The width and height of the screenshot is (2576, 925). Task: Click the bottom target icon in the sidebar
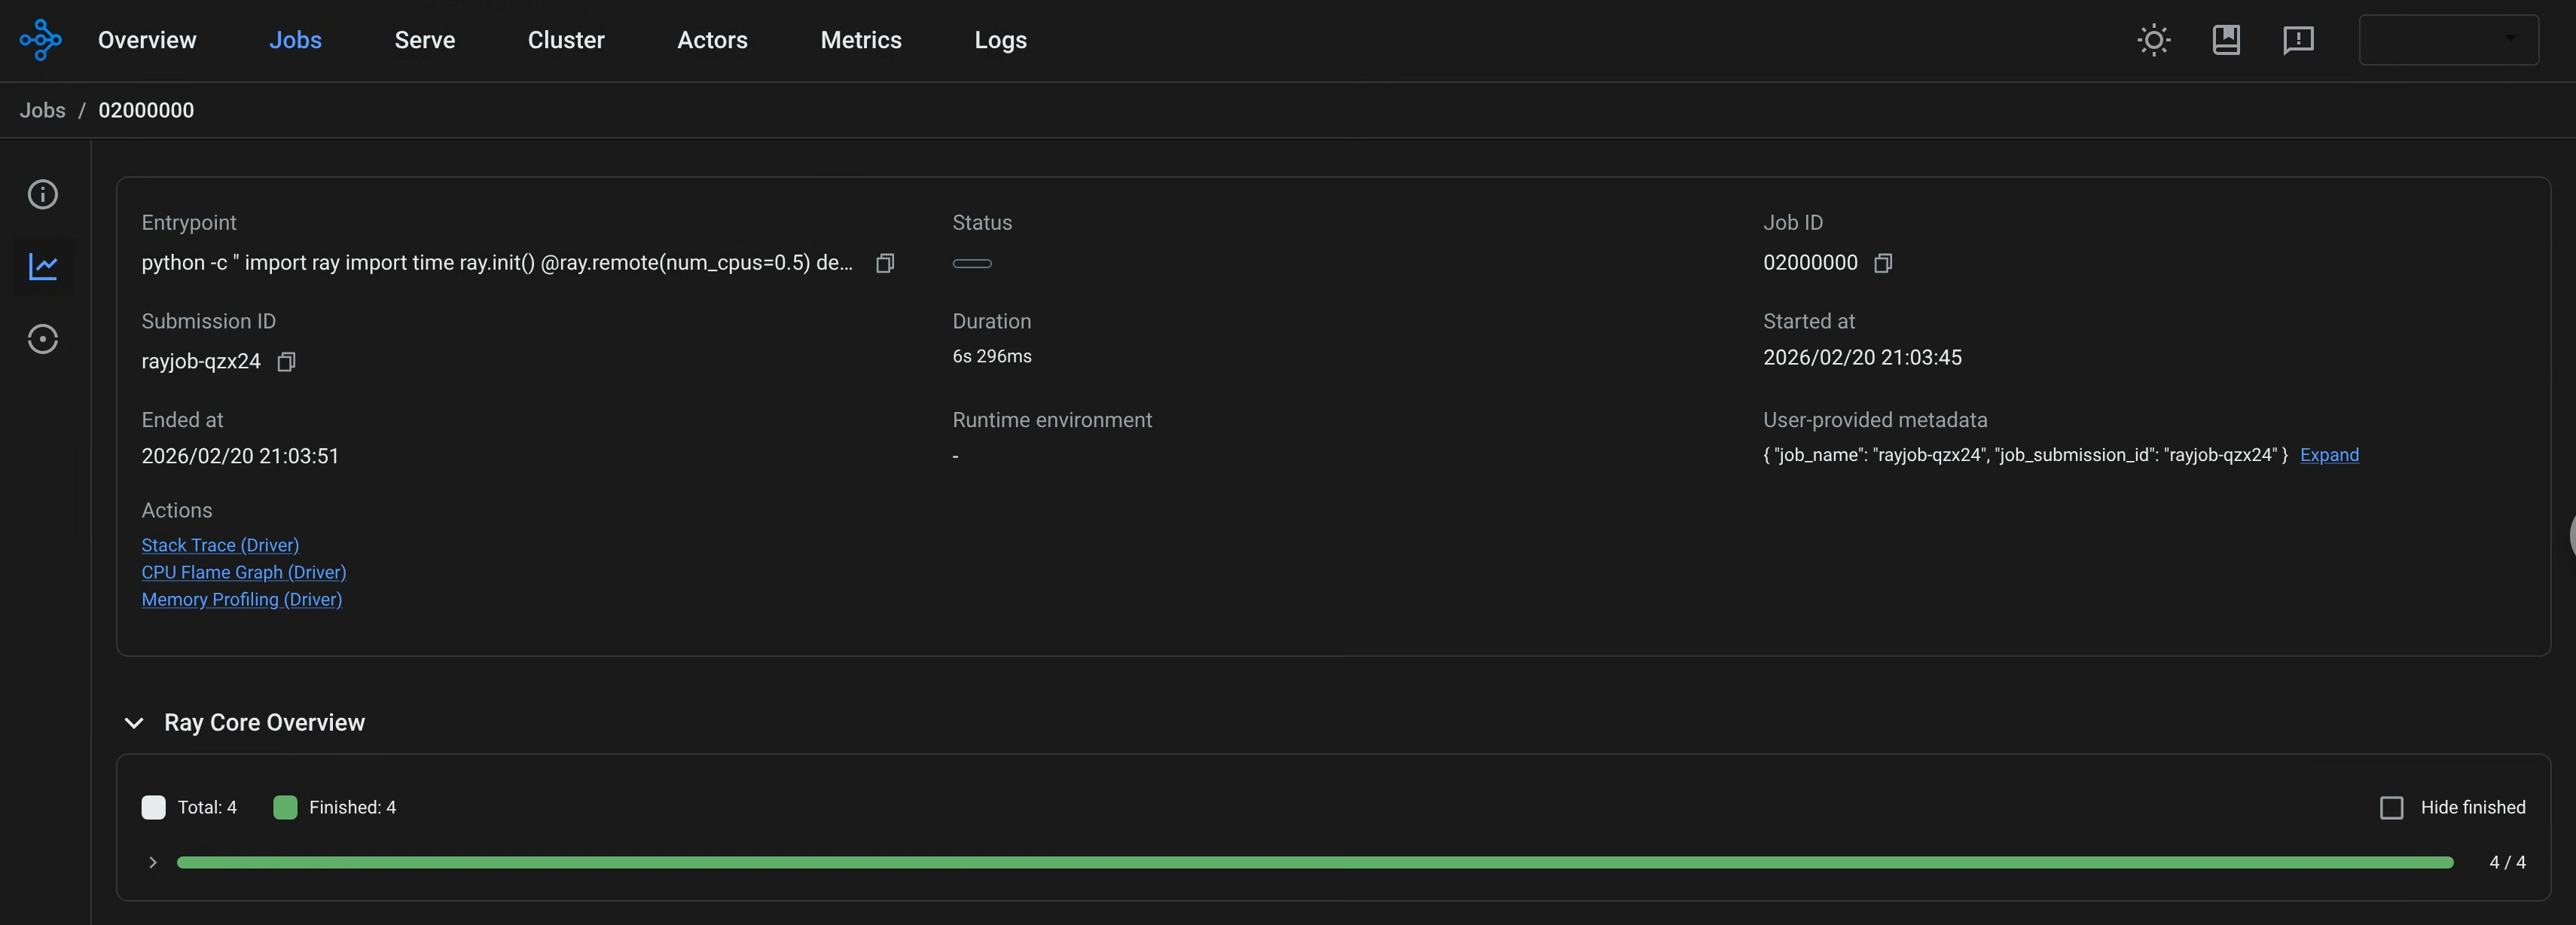click(42, 339)
